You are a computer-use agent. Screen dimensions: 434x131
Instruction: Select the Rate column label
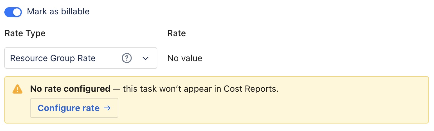[x=177, y=33]
